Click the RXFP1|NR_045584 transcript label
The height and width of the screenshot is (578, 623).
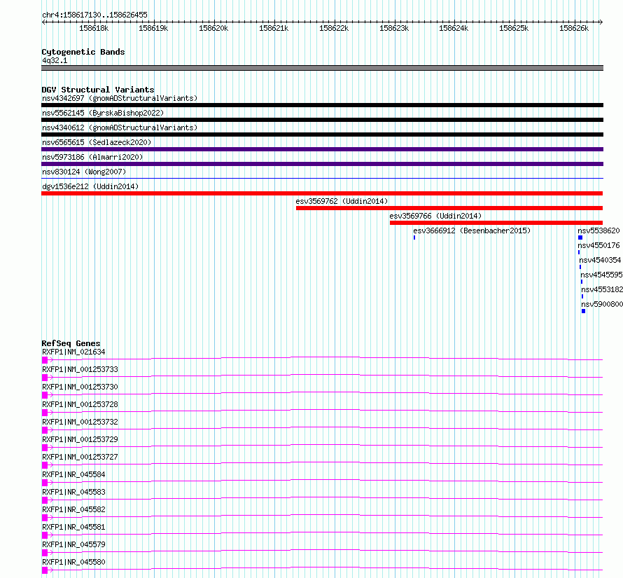74,474
